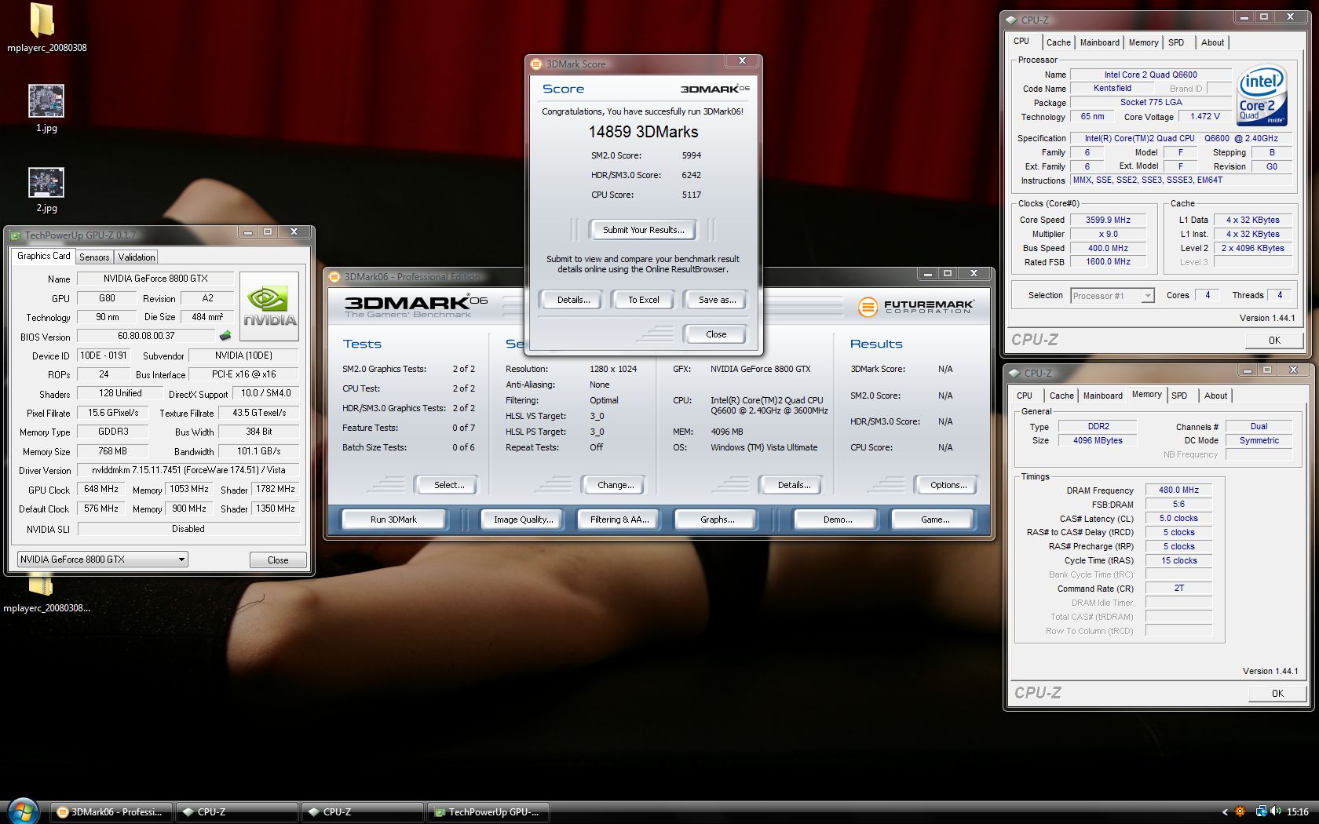Click the NVIDIA SLI Disabled field
Viewport: 1319px width, 824px height.
coord(188,529)
